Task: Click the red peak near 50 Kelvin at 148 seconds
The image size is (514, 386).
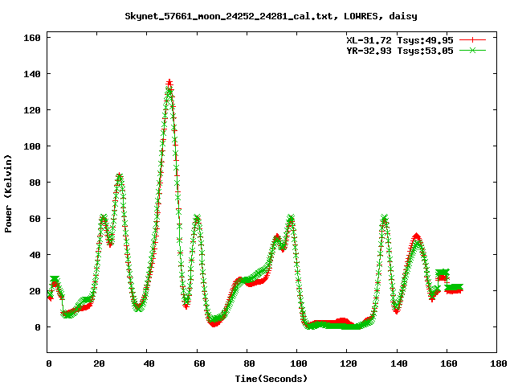Action: (416, 236)
